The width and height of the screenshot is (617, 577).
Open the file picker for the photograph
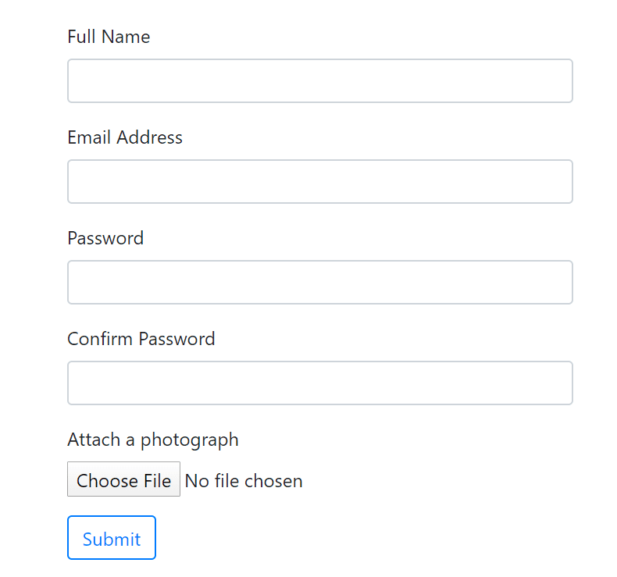pyautogui.click(x=123, y=479)
